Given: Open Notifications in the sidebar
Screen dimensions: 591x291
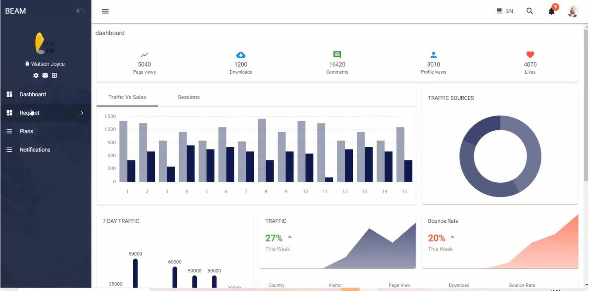Looking at the screenshot, I should pos(46,150).
